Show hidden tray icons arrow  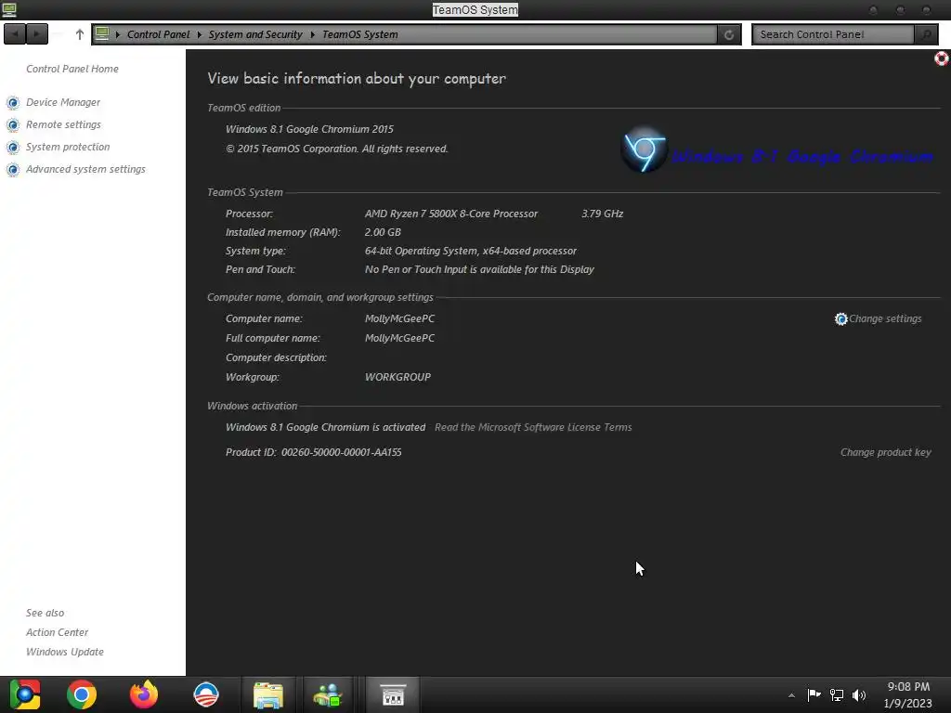pyautogui.click(x=791, y=695)
